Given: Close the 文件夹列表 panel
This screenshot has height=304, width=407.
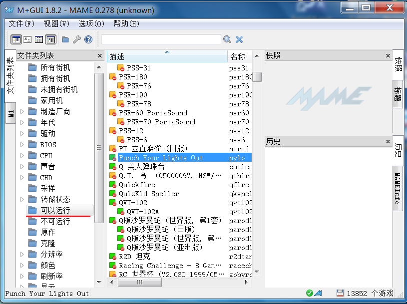Looking at the screenshot, I should (100, 56).
